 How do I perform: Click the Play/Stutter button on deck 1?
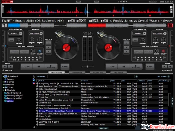tap(51, 67)
